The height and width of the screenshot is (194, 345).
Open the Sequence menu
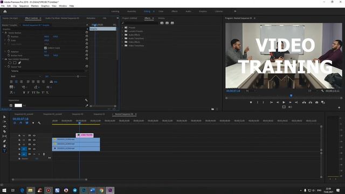tap(24, 6)
